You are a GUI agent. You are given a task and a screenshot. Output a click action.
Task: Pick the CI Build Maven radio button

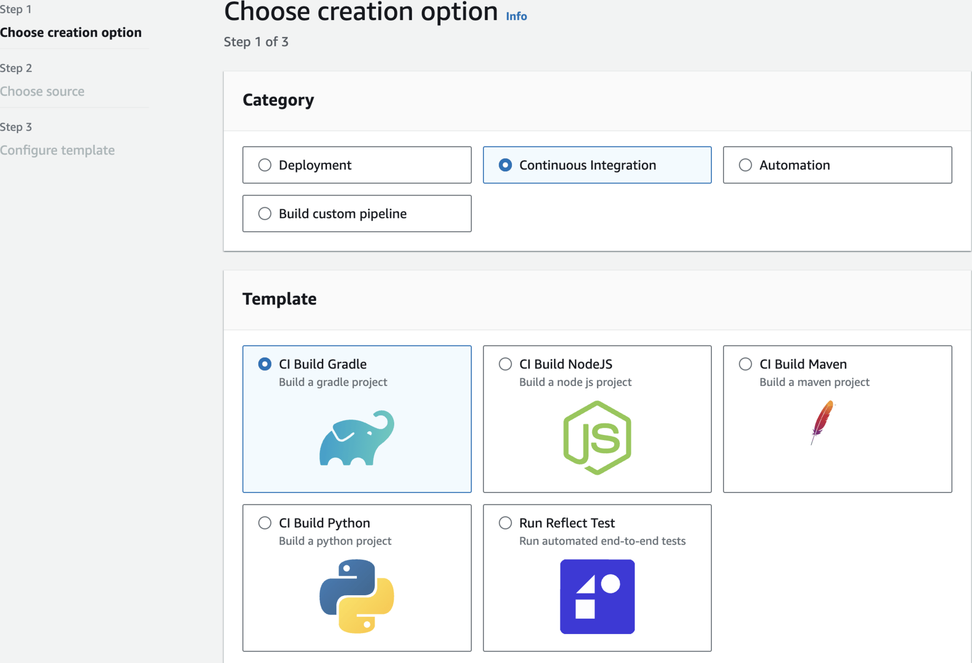pos(745,364)
